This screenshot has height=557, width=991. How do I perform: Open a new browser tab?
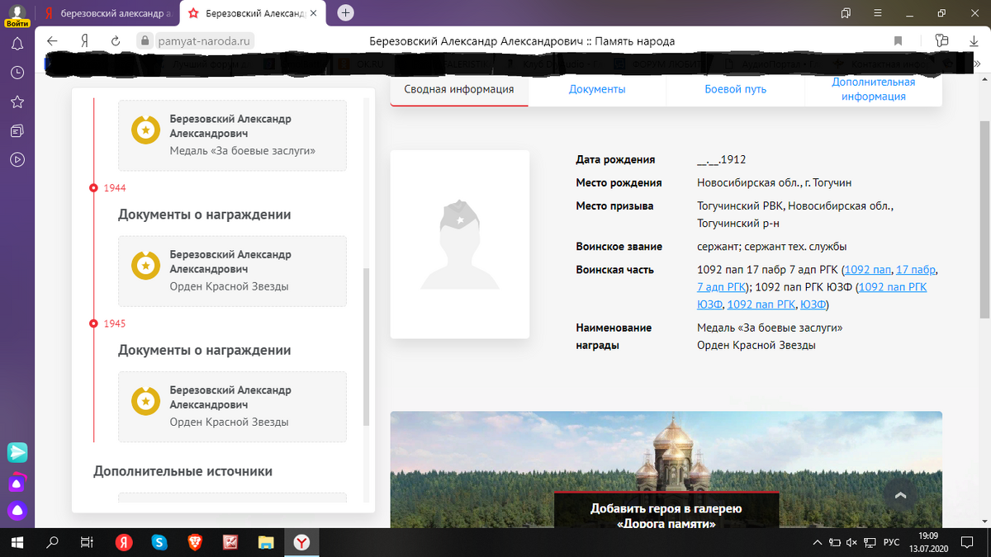(346, 12)
